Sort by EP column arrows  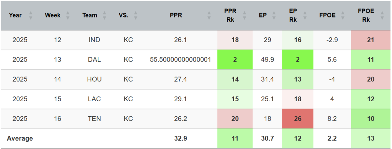[x=274, y=15]
